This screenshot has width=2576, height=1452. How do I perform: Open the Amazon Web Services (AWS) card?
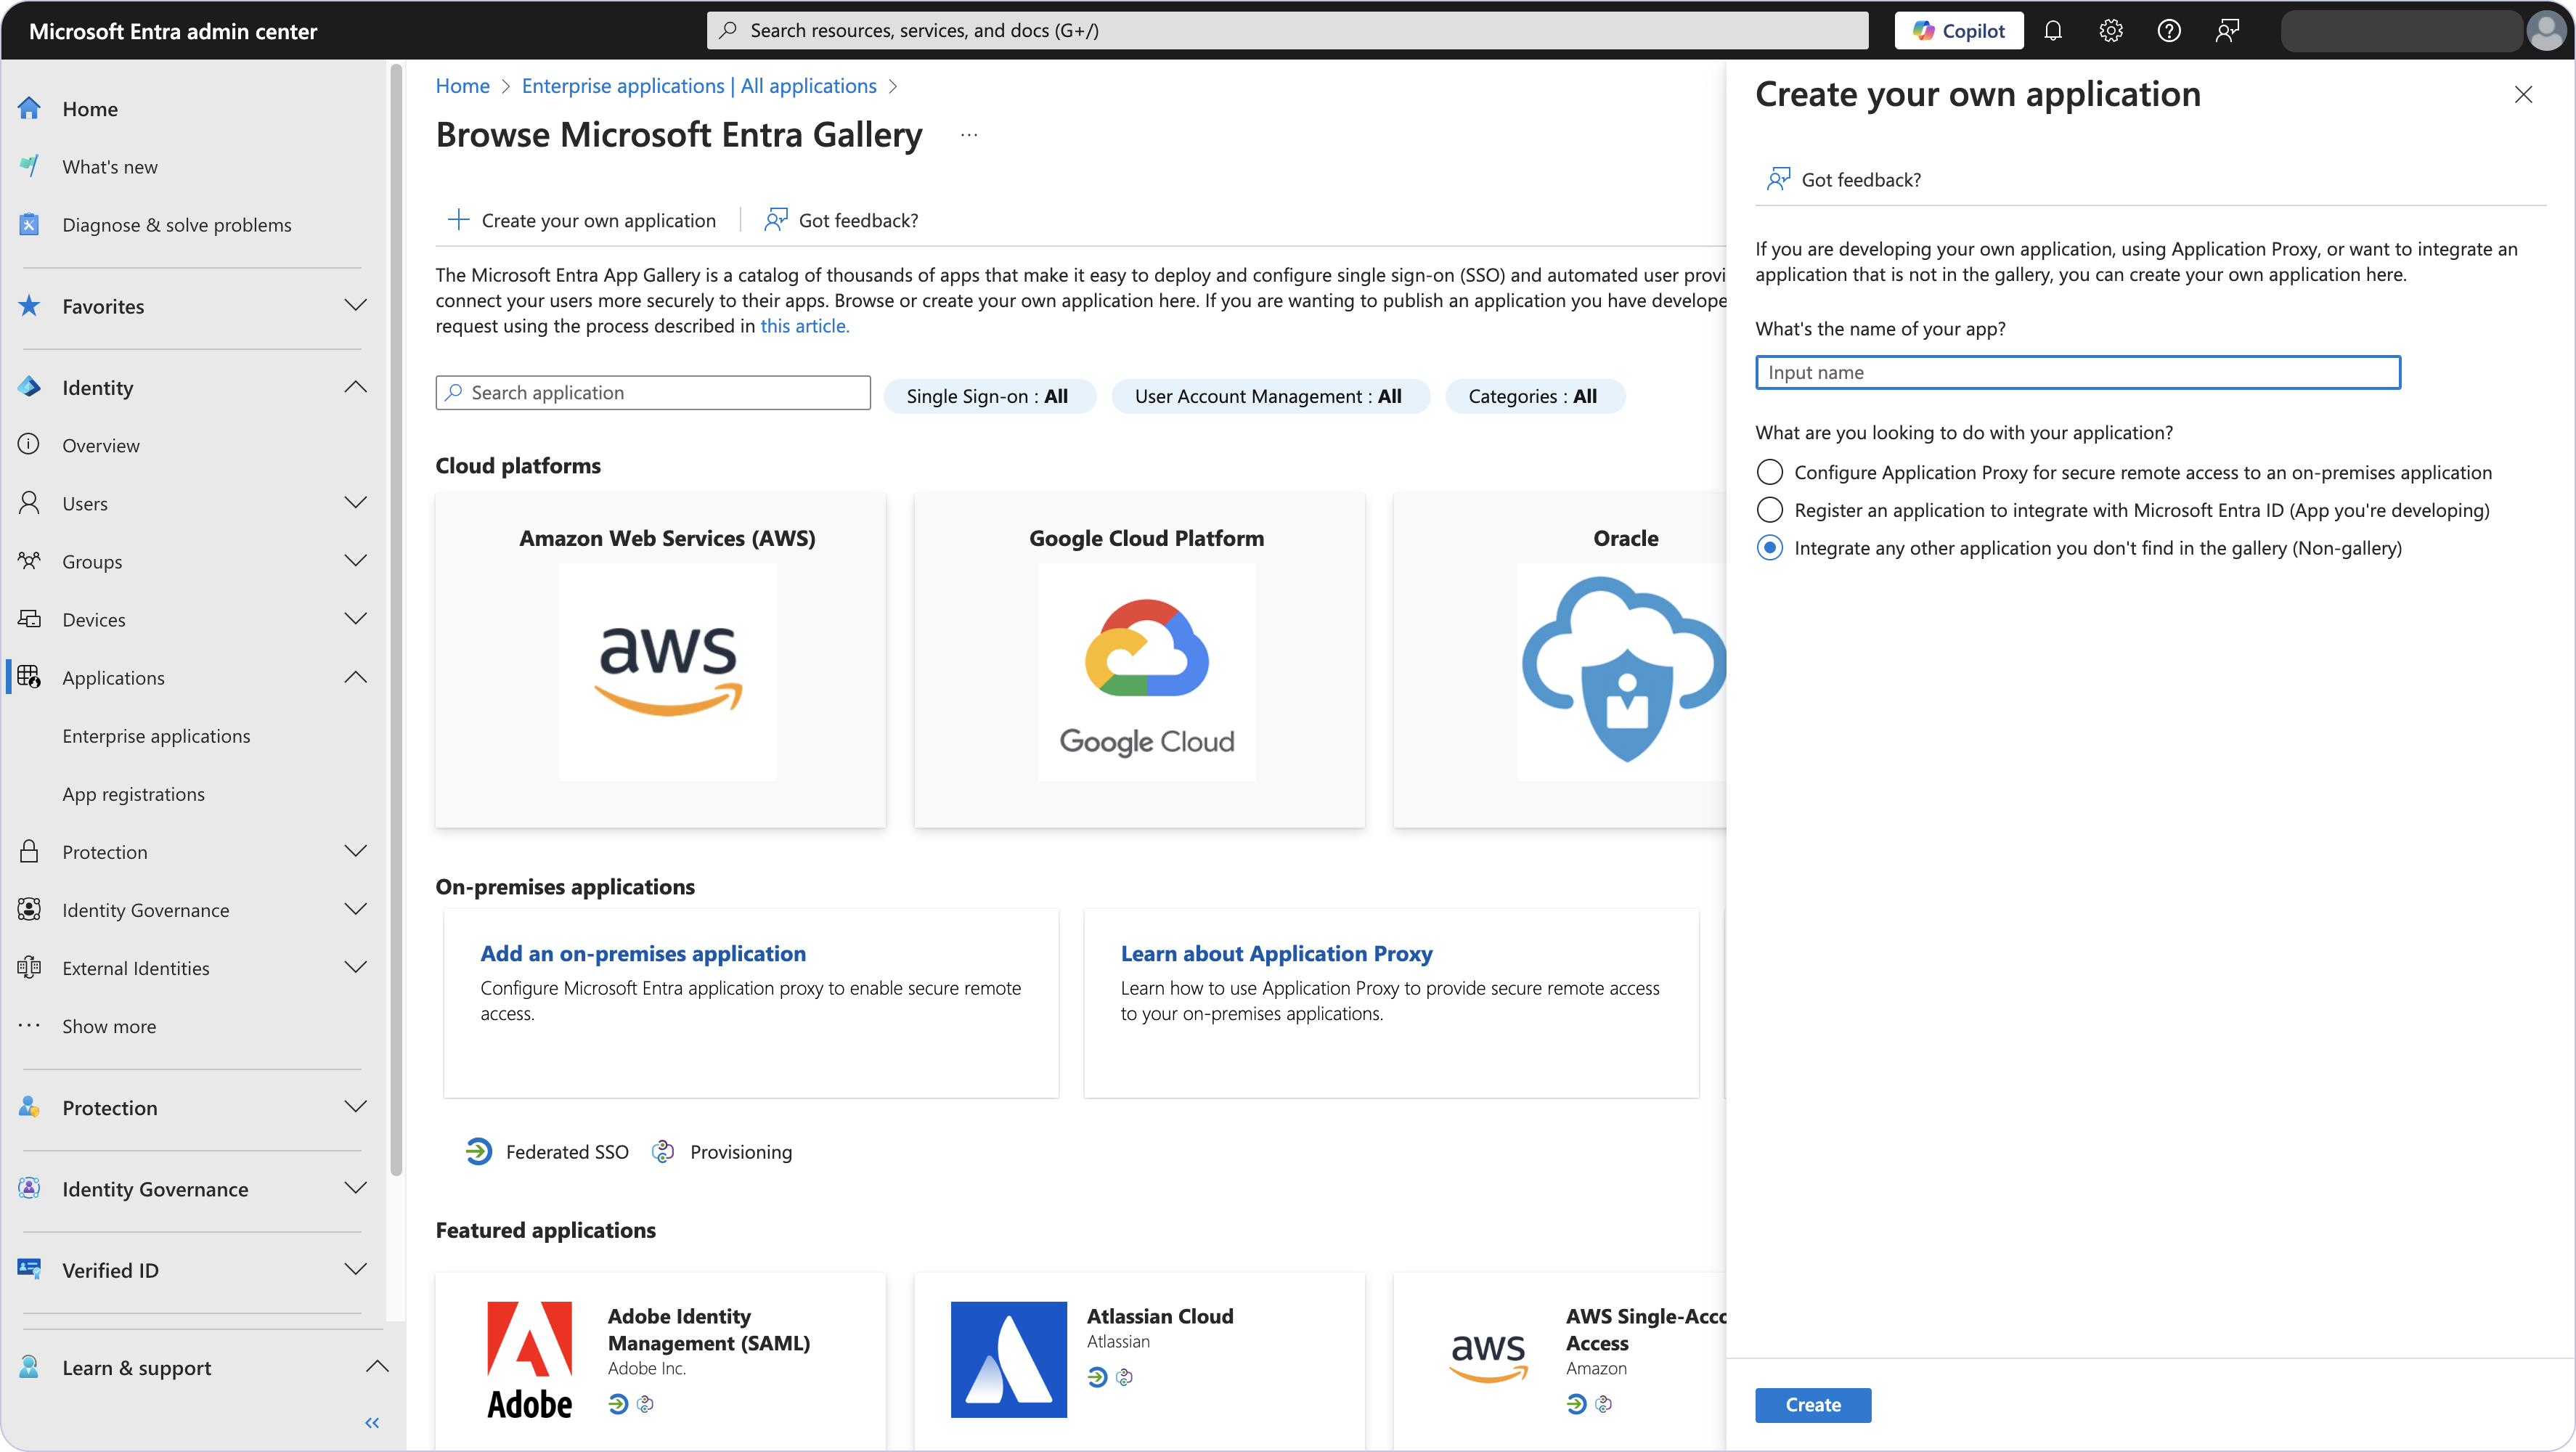tap(661, 660)
